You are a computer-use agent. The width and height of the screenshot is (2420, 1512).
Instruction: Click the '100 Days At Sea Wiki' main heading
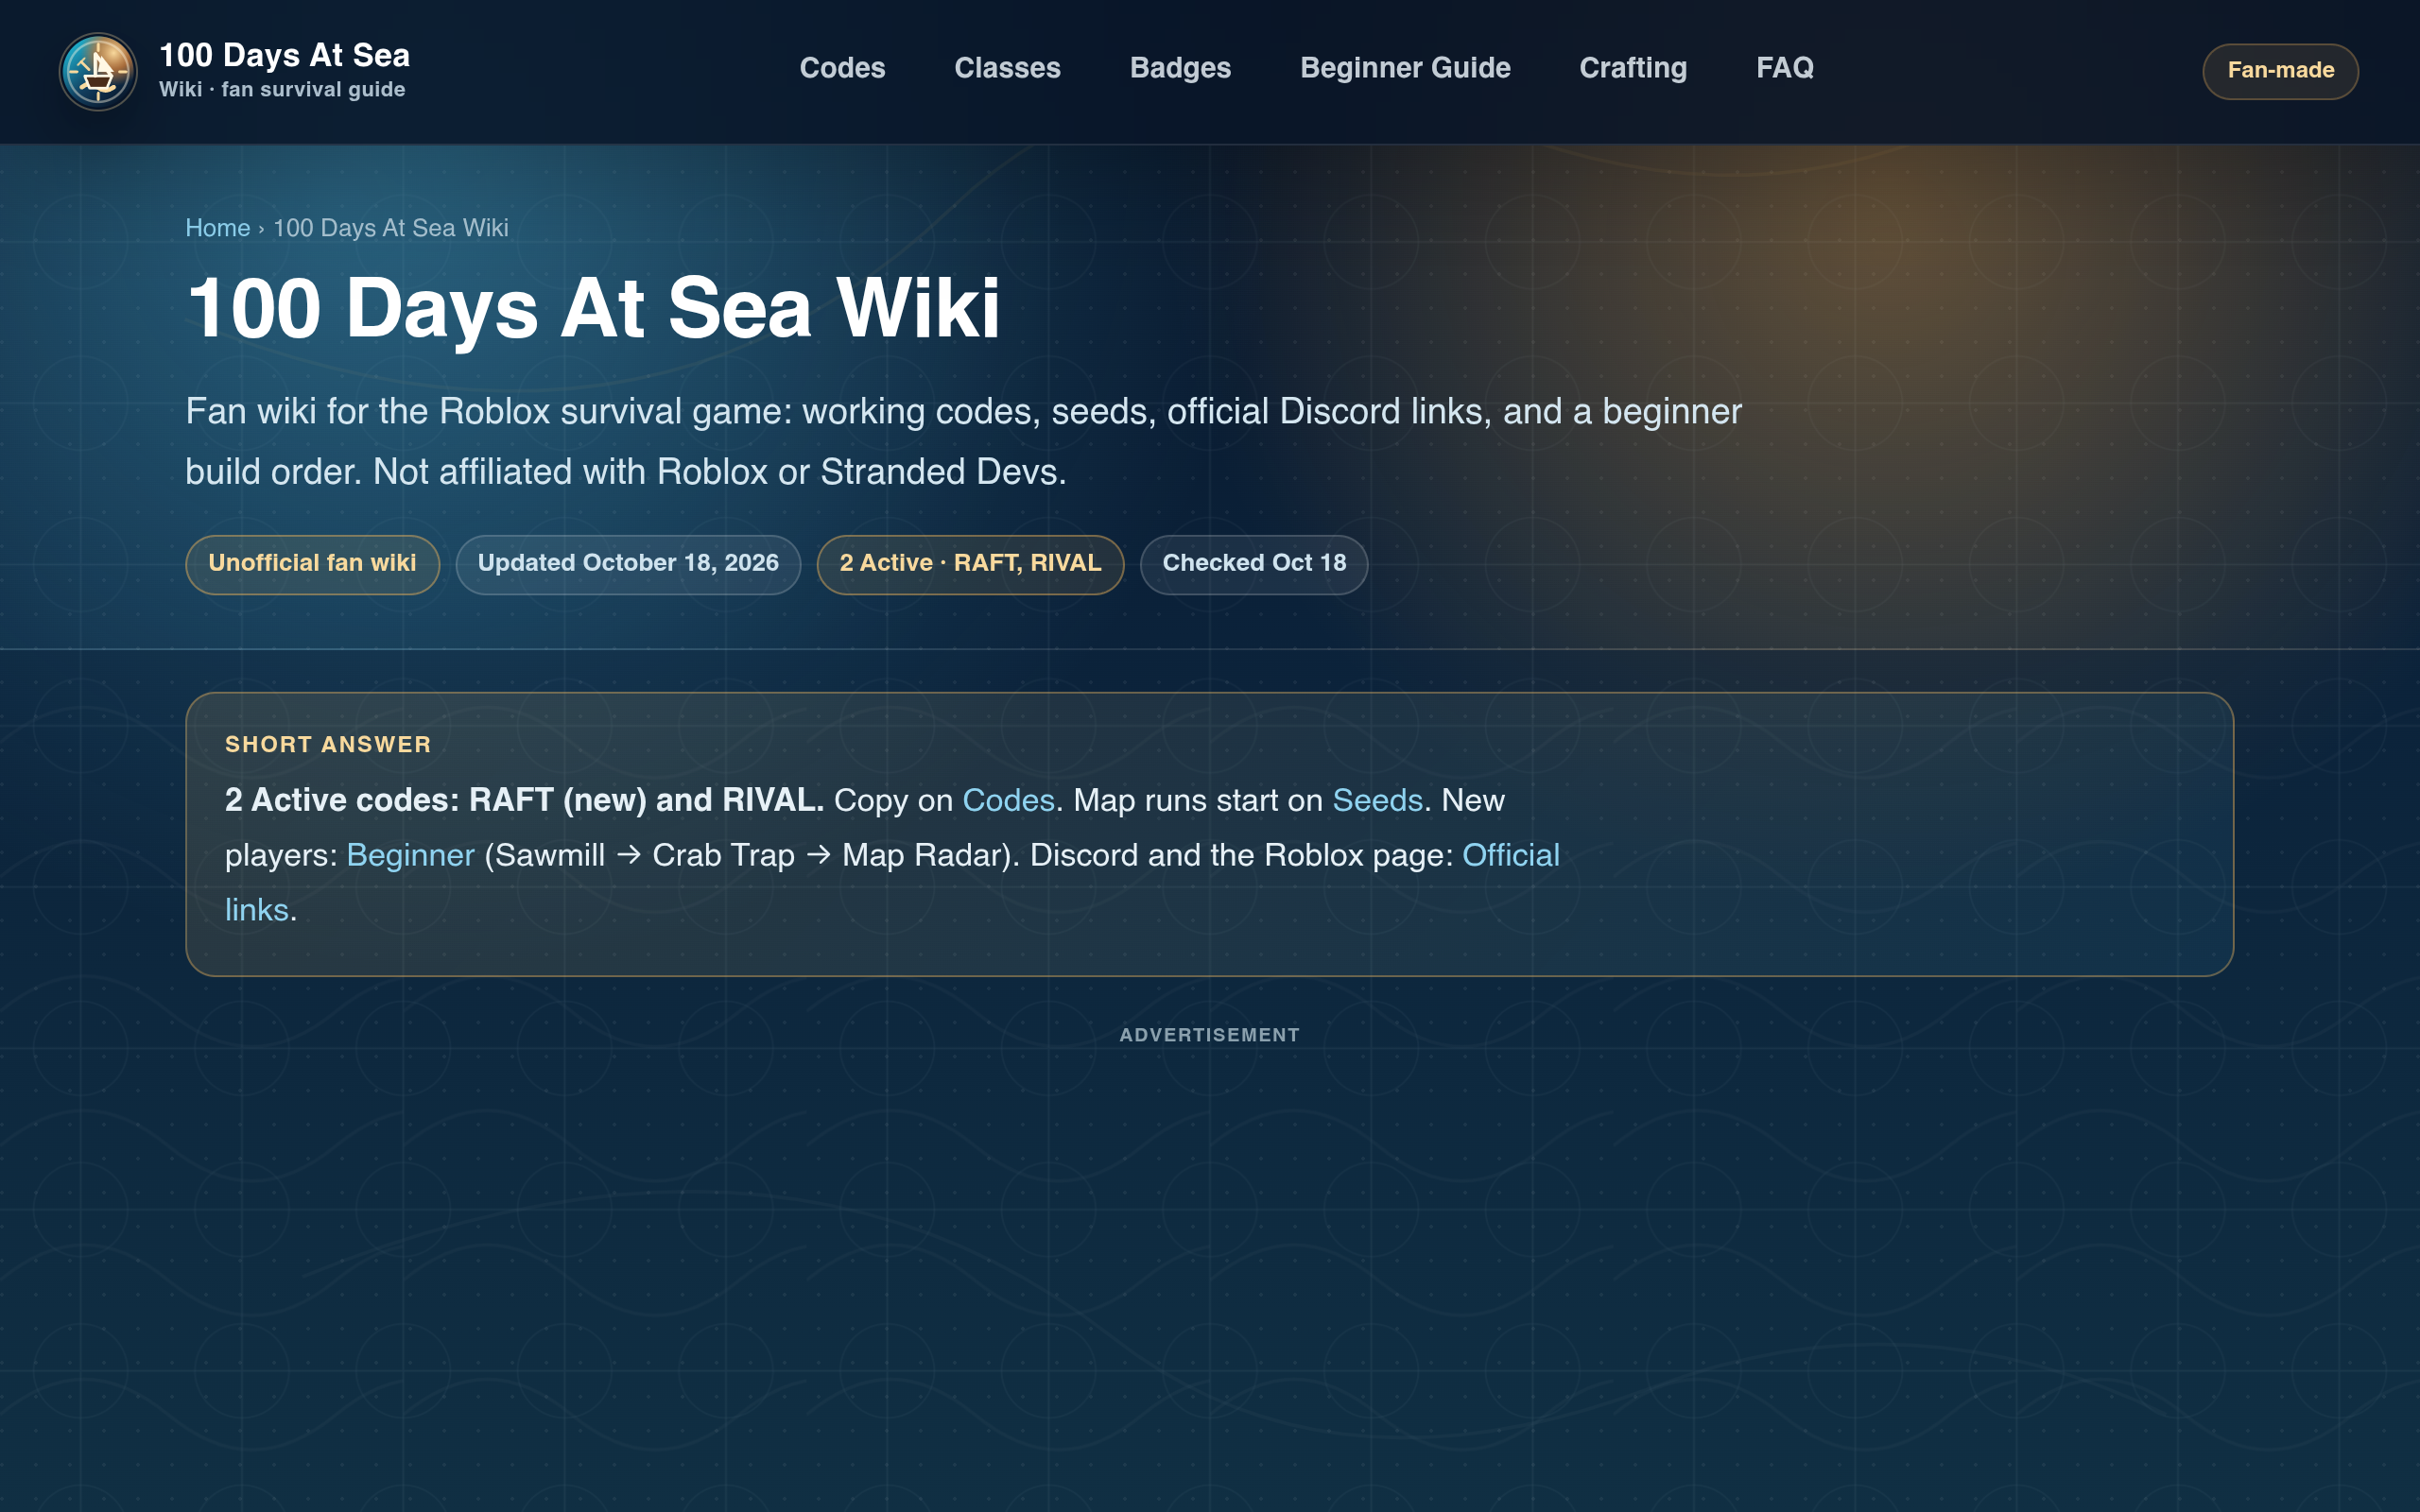593,308
